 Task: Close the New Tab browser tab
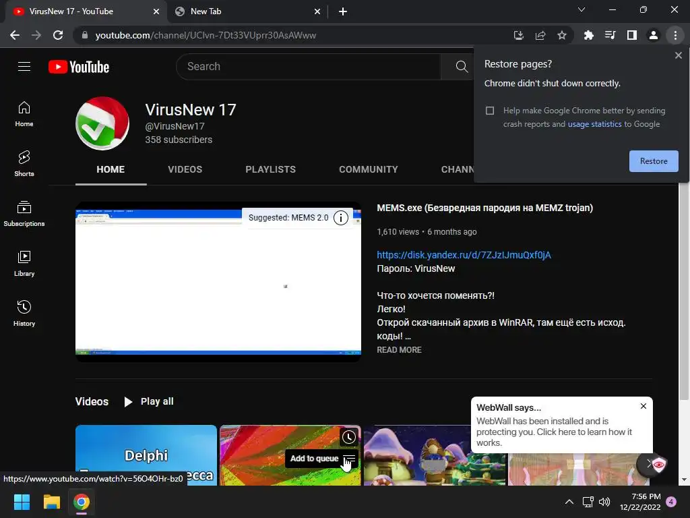[x=317, y=11]
